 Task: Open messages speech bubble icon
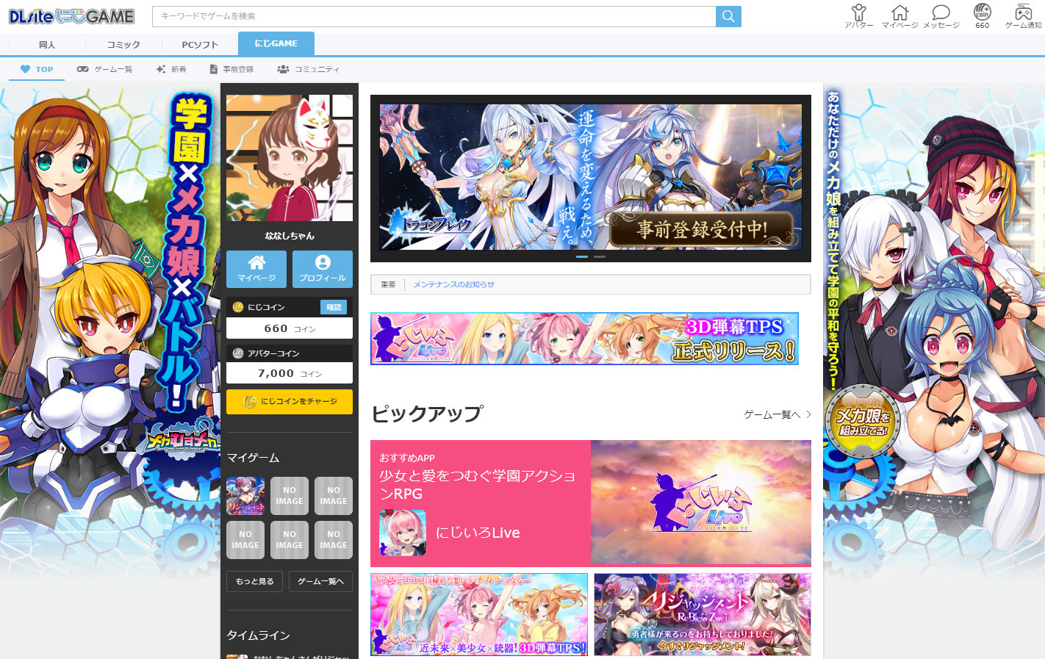941,16
